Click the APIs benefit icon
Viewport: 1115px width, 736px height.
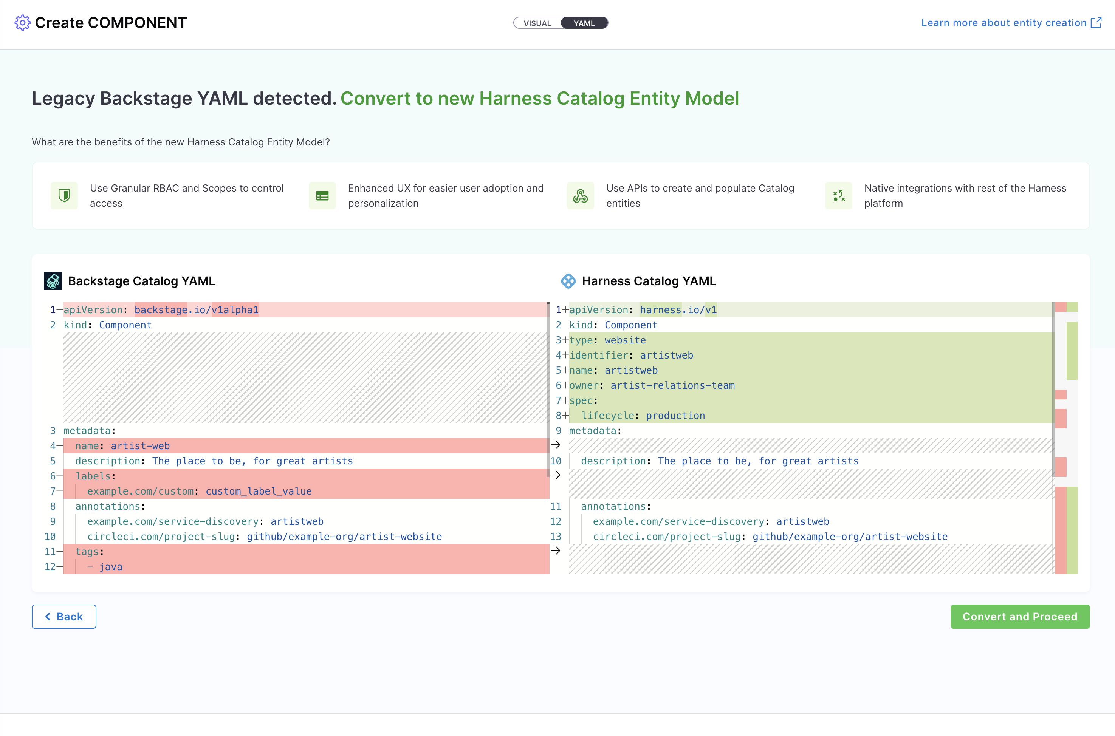tap(580, 196)
